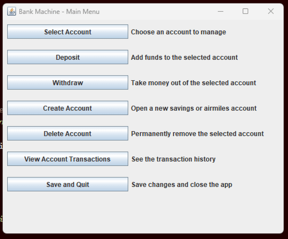Click the Java coffee cup title bar icon
The image size is (288, 239).
11,11
